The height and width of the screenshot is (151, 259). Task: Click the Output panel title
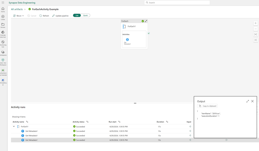pyautogui.click(x=201, y=101)
